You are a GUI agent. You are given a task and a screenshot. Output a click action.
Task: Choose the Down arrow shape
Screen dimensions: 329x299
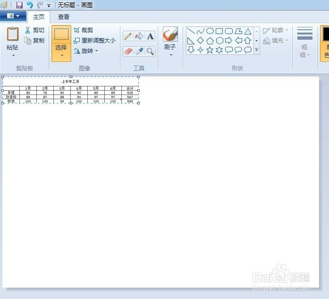191,50
